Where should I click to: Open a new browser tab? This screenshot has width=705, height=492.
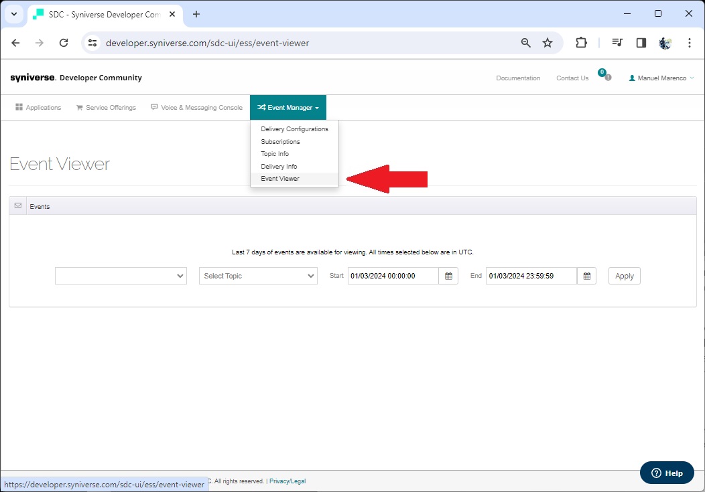coord(196,14)
